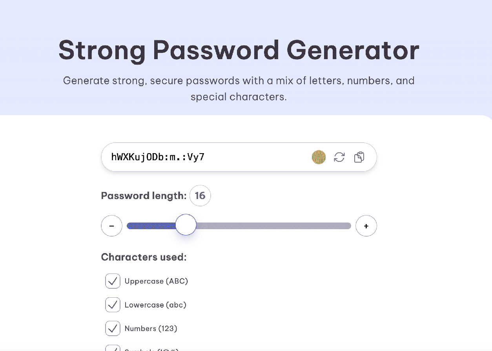Increase password length with the plus button

366,226
